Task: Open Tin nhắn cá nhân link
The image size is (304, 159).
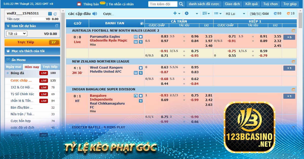Action: pos(121,4)
